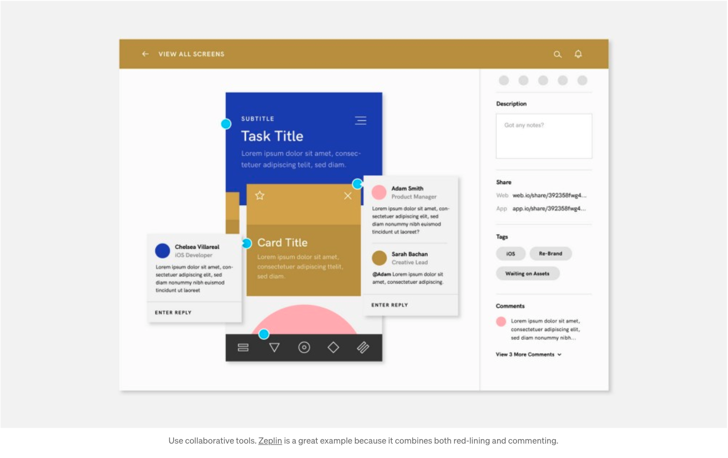Click the Task Title heading

click(x=272, y=136)
